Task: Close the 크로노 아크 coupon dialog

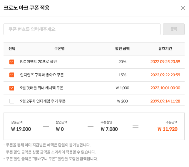Action: point(183,8)
